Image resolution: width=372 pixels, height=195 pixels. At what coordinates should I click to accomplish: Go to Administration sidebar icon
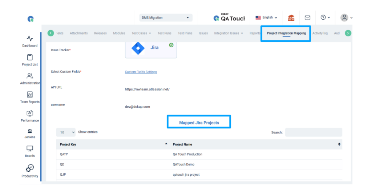[30, 76]
